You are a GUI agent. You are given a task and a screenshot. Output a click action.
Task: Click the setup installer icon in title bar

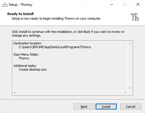[x=5, y=5]
